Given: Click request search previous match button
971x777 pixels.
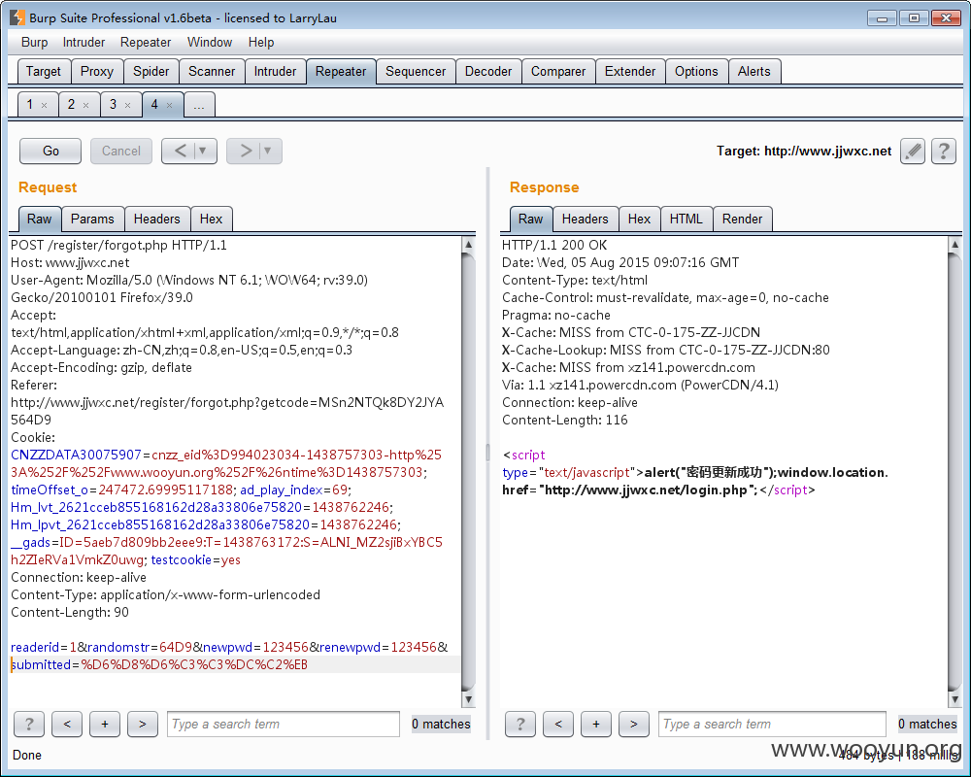Looking at the screenshot, I should click(x=67, y=724).
